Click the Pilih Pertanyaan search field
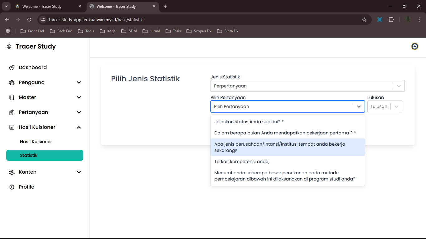Screen dimensions: 426x239 pyautogui.click(x=282, y=106)
